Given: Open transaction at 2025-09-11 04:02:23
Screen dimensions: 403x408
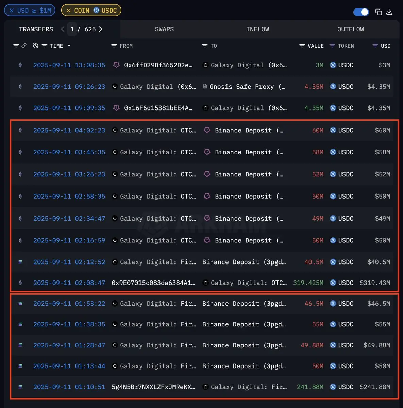Looking at the screenshot, I should coord(69,130).
